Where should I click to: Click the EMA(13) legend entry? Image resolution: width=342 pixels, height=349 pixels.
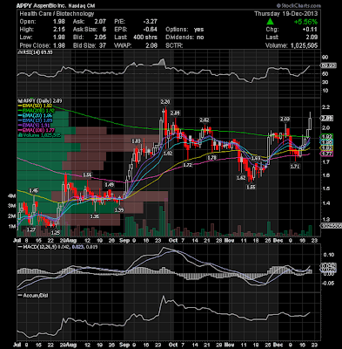pos(35,120)
